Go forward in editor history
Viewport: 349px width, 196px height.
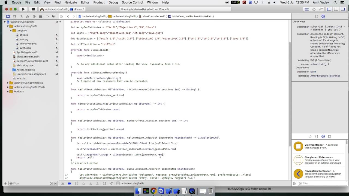coord(74,16)
